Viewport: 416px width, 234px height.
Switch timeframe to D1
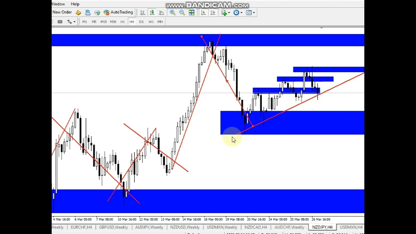tap(141, 22)
